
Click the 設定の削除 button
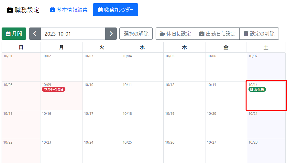pos(259,34)
